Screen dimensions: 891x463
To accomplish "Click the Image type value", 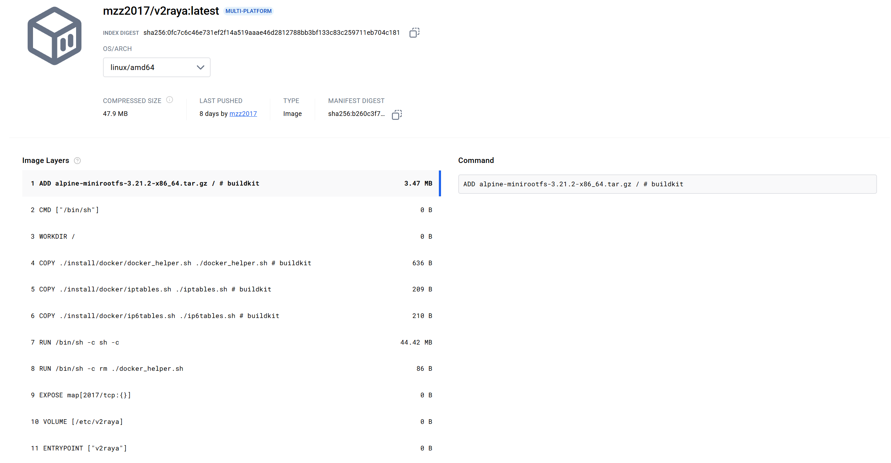I will [x=292, y=114].
